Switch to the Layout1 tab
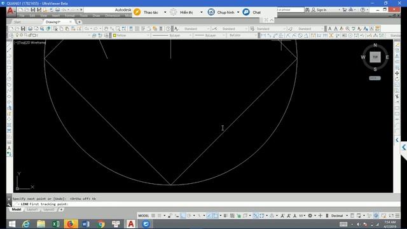This screenshot has width=407, height=229. [x=32, y=209]
